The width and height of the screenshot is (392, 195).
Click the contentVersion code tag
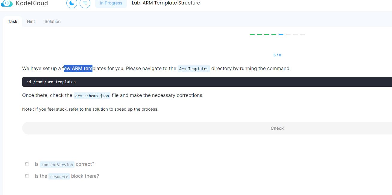pyautogui.click(x=57, y=165)
